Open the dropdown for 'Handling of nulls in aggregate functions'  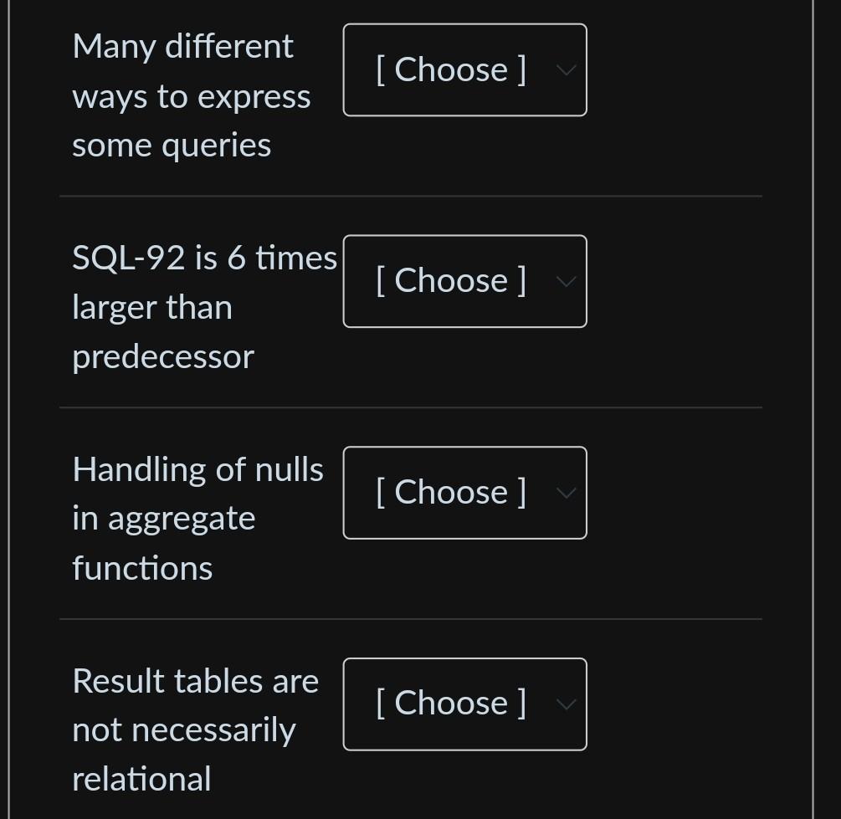464,492
